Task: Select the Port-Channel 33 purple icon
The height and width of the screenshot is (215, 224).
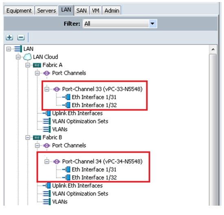Action: click(x=57, y=89)
